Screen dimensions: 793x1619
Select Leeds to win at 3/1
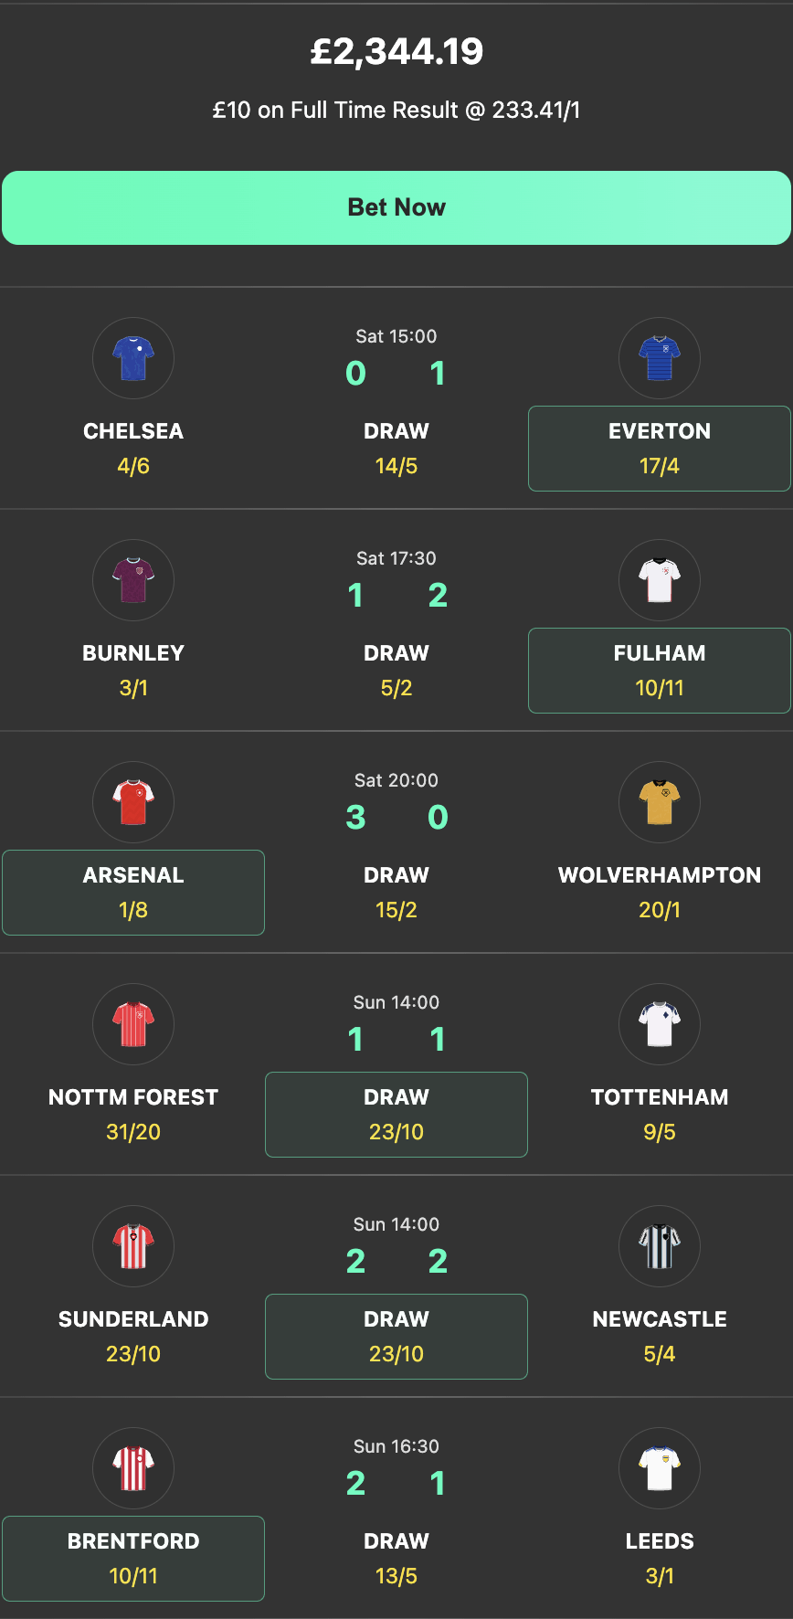click(660, 1559)
